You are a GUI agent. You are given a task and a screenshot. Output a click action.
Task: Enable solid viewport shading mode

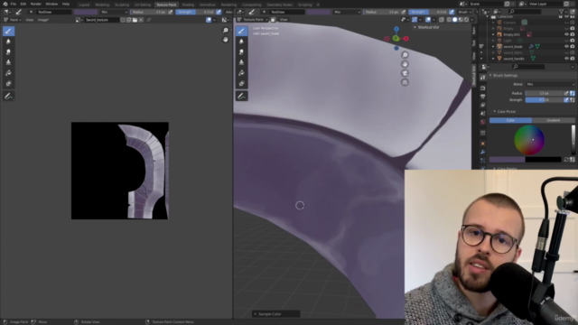tap(455, 20)
